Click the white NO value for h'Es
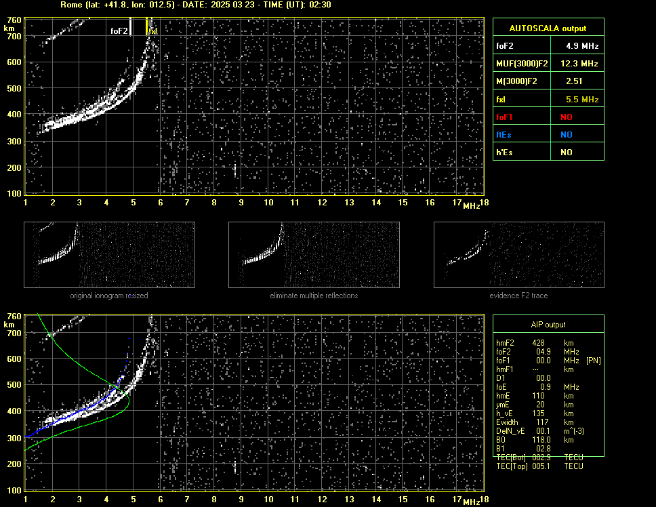This screenshot has height=507, width=656. pyautogui.click(x=567, y=153)
